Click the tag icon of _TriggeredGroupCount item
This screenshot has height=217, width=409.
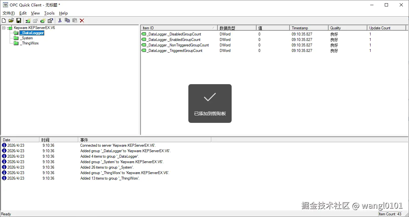(x=144, y=51)
